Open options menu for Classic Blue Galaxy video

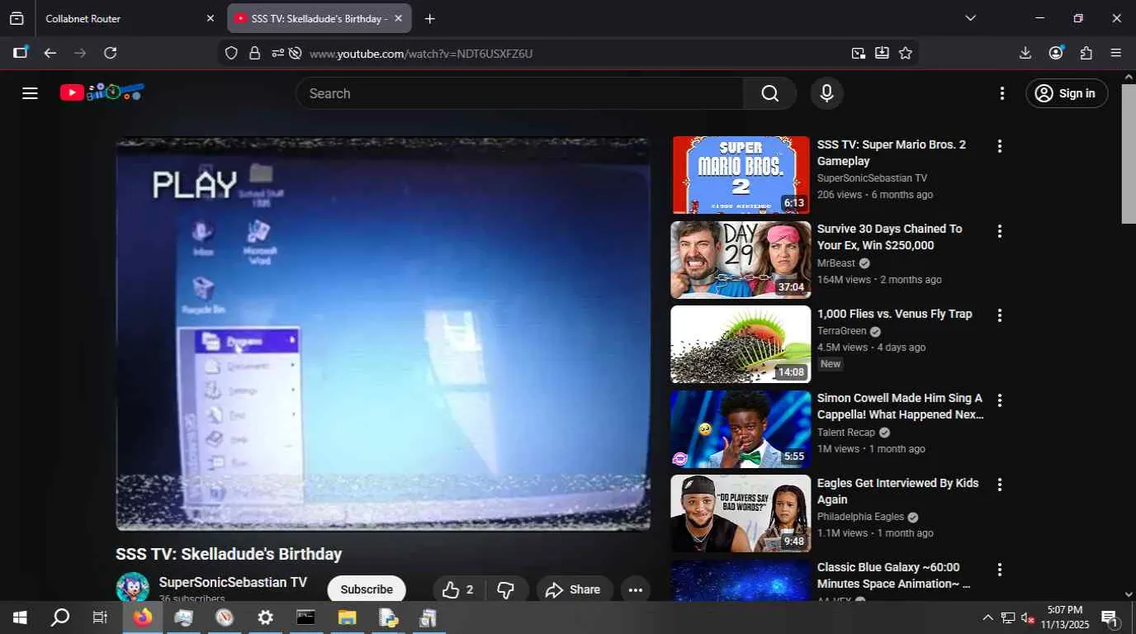999,570
